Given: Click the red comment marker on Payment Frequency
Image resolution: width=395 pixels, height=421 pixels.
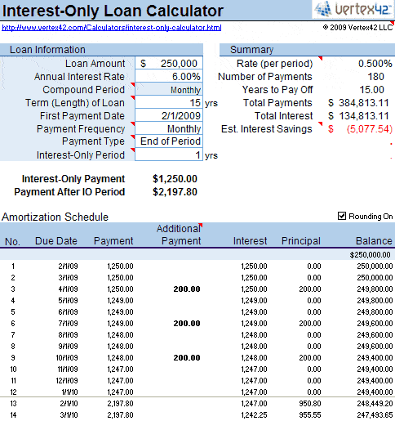Looking at the screenshot, I should [133, 124].
